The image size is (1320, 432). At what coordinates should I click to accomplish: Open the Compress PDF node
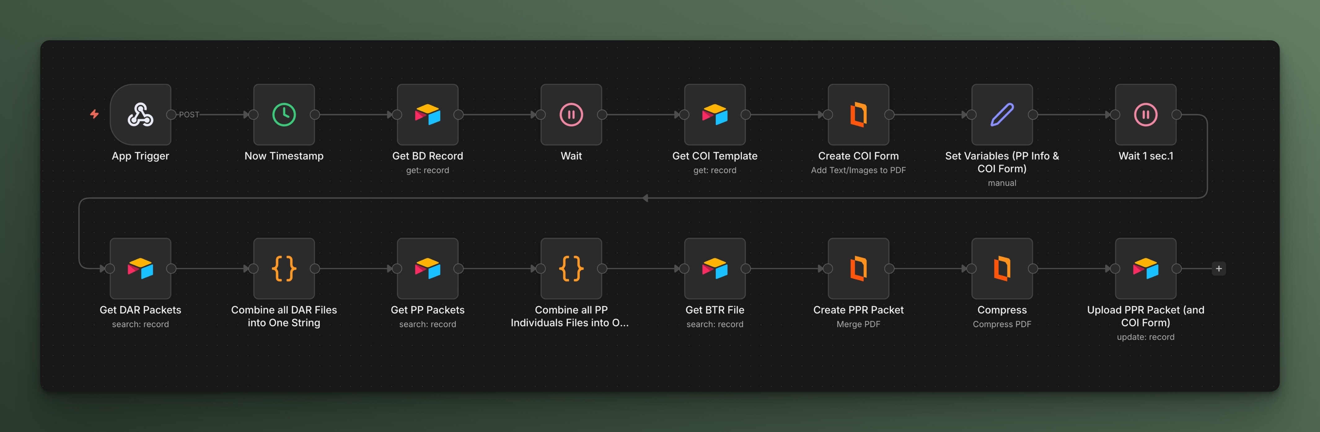point(1002,268)
